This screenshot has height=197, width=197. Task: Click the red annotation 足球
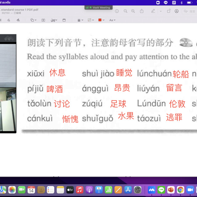118,104
